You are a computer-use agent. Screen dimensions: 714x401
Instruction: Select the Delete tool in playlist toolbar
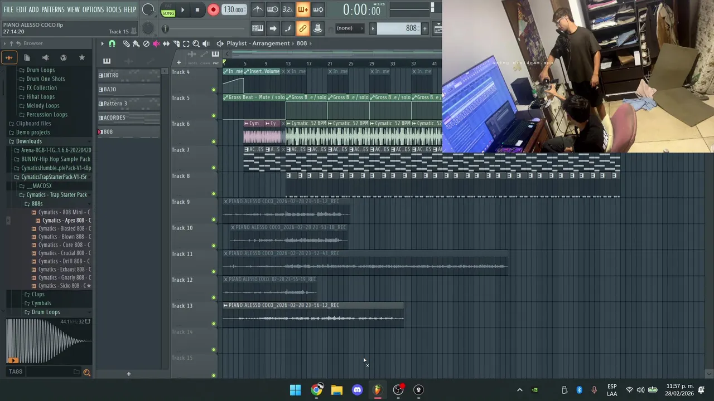tap(146, 43)
